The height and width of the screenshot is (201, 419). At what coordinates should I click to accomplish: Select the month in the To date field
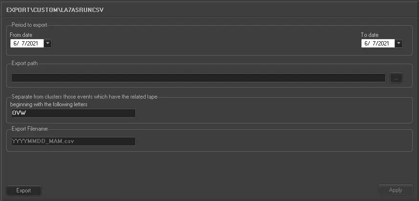tap(366, 44)
